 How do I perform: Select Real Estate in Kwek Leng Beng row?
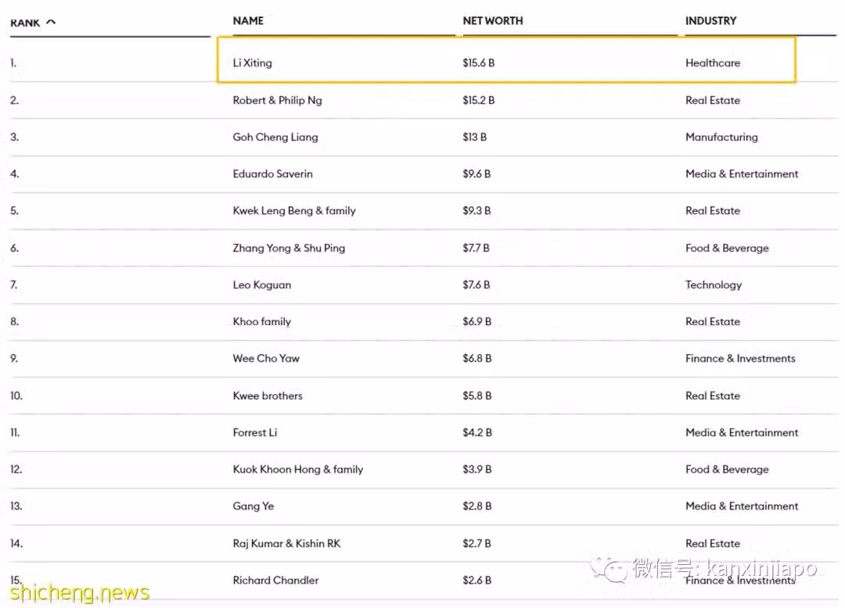pos(713,211)
